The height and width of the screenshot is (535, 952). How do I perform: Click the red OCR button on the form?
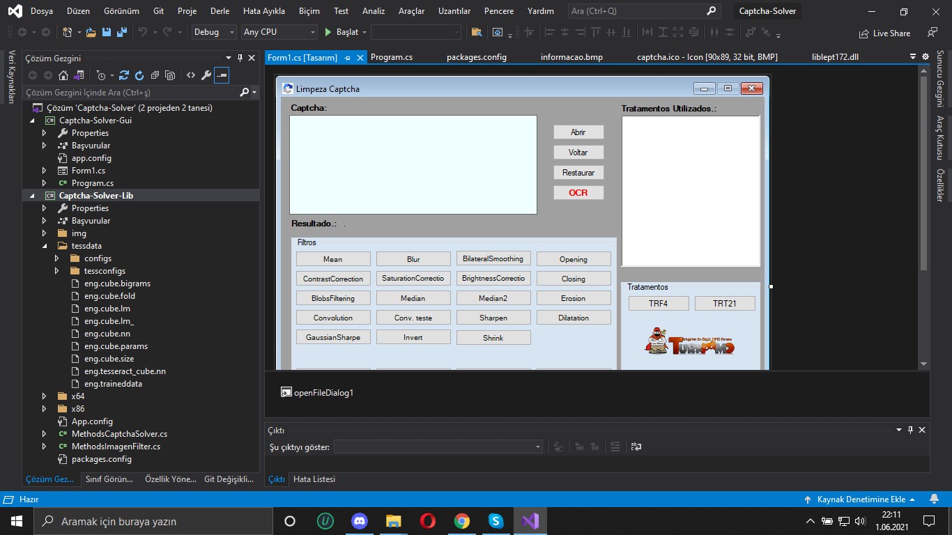point(578,193)
